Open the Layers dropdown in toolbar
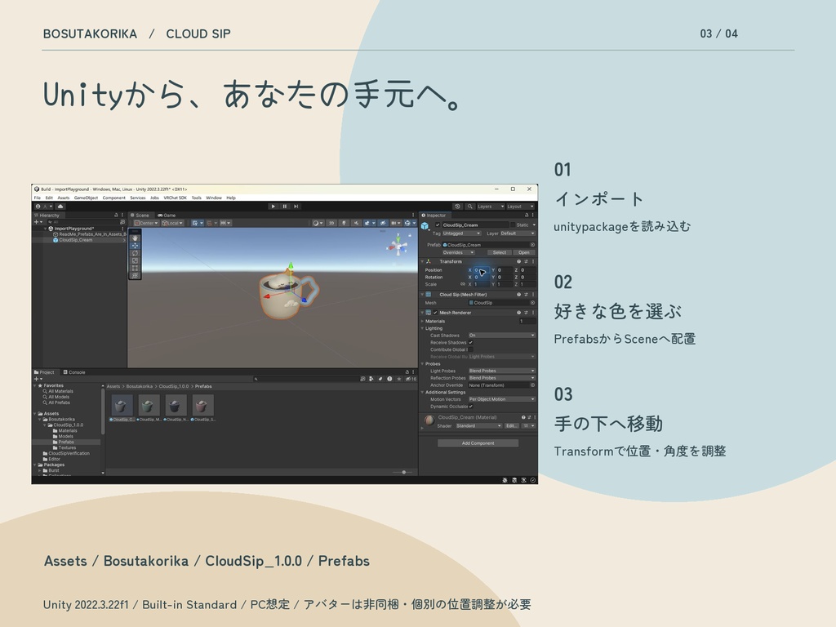836x627 pixels. pos(490,207)
